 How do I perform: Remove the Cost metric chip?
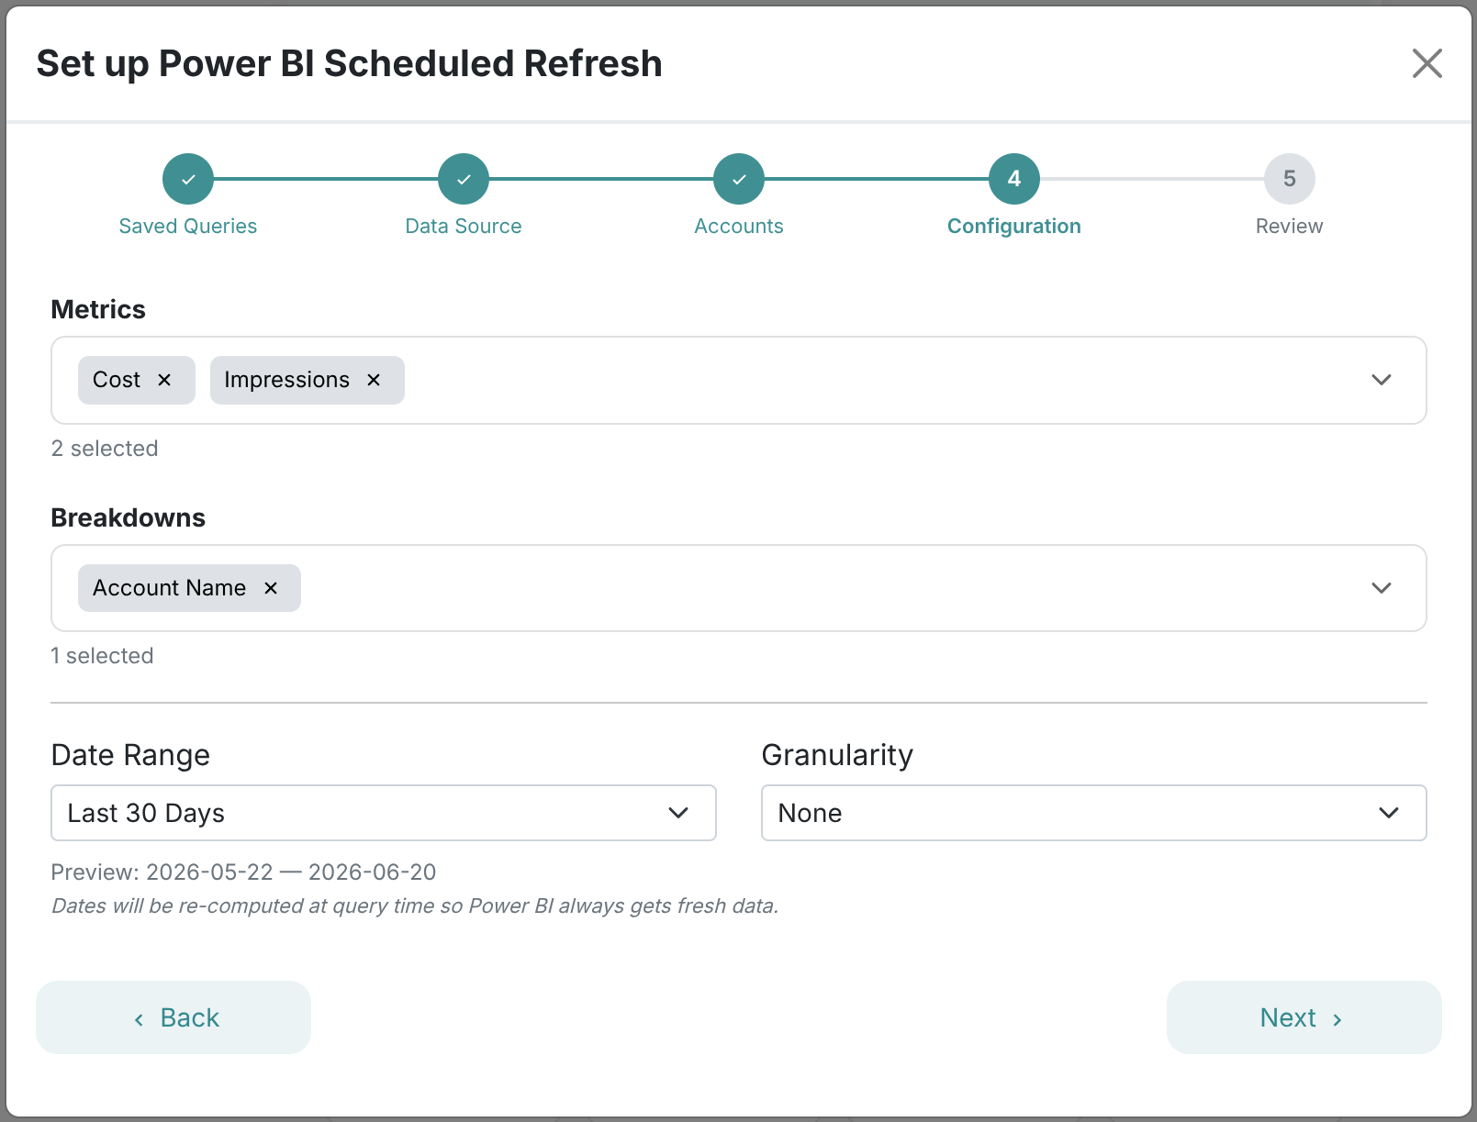coord(164,380)
